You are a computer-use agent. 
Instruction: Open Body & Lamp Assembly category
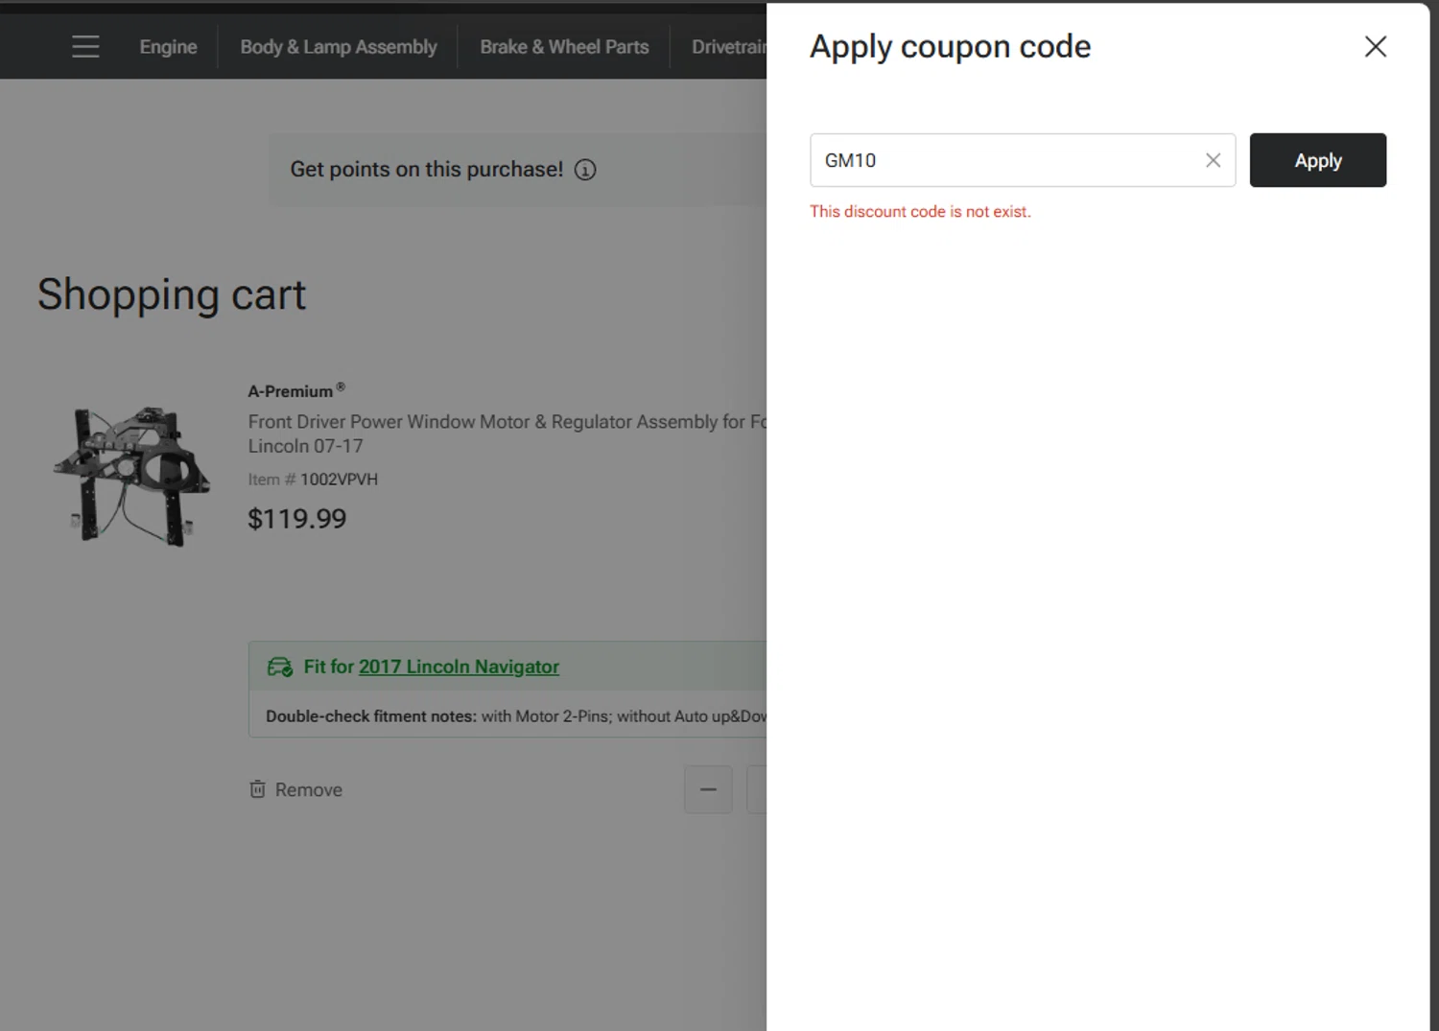point(338,46)
